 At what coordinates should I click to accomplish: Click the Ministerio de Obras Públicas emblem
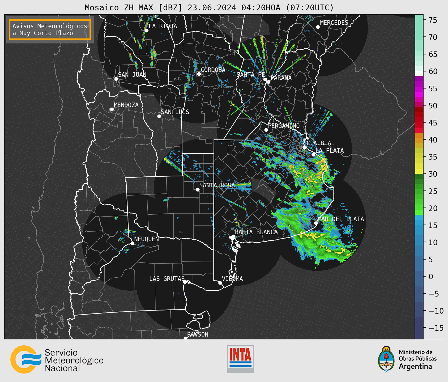point(386,359)
